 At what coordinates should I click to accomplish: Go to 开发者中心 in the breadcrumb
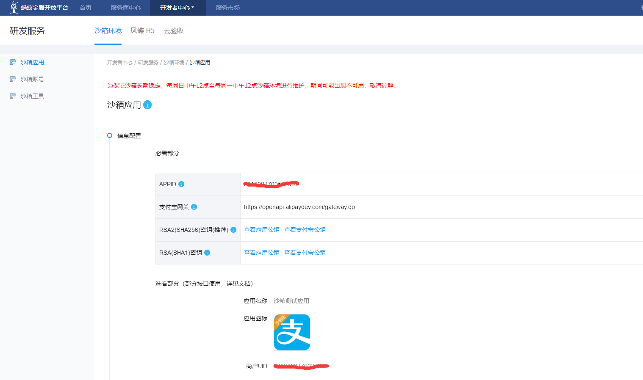coord(120,62)
